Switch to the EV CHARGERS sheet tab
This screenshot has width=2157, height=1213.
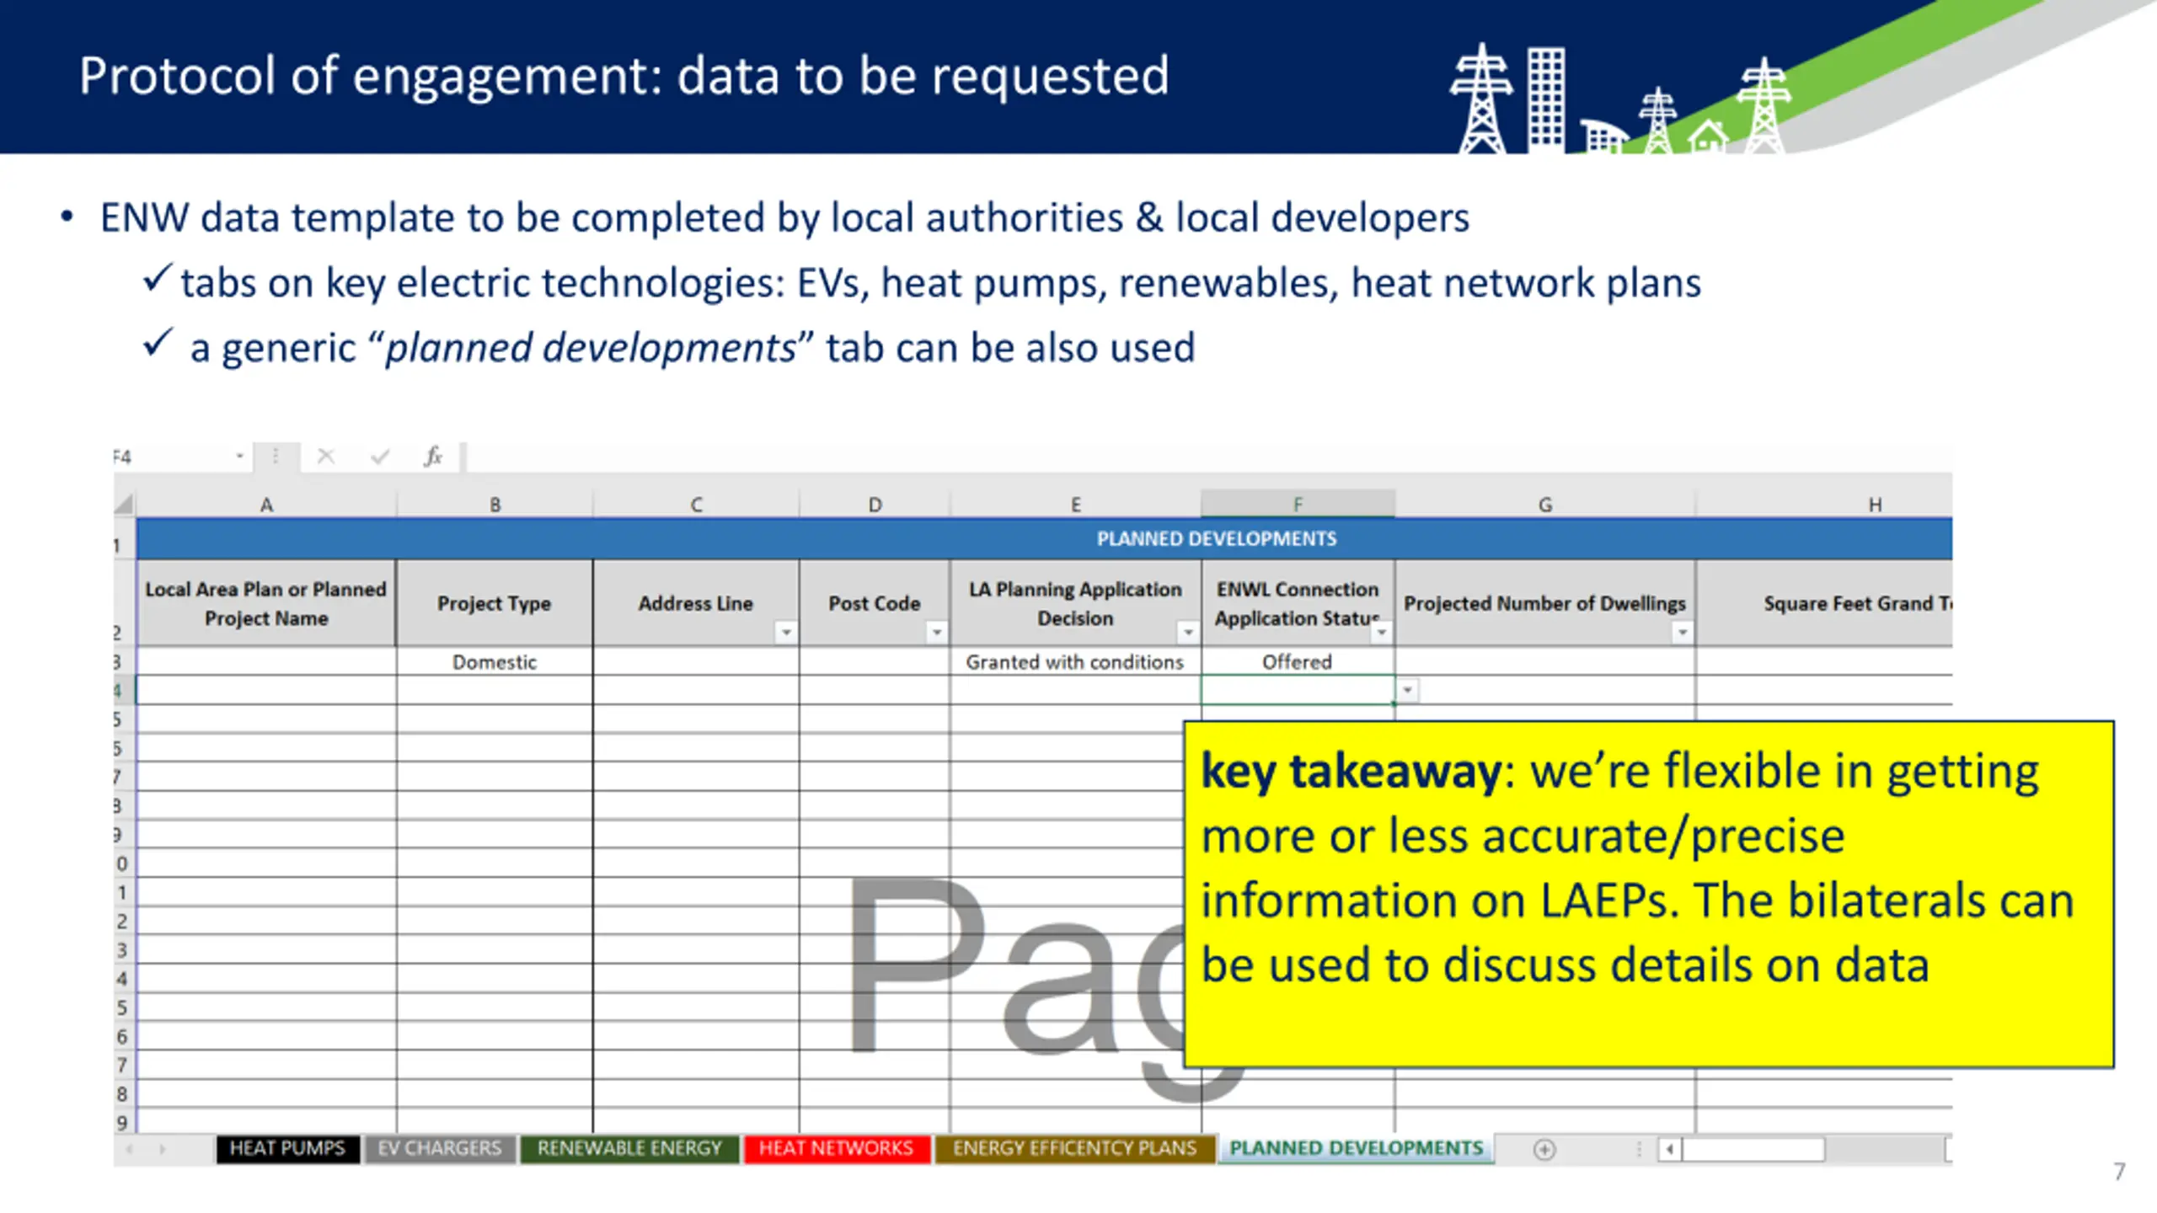[439, 1148]
